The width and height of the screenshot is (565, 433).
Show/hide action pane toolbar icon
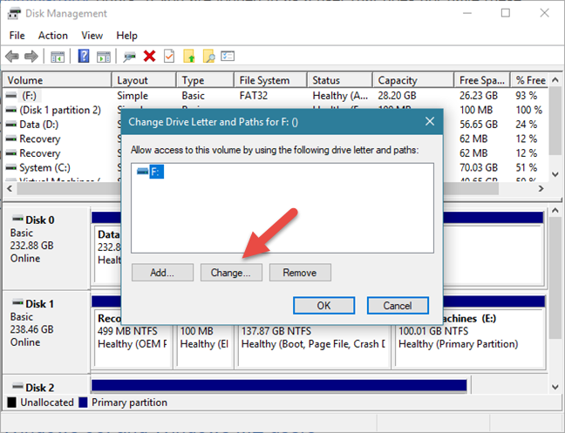coord(104,57)
